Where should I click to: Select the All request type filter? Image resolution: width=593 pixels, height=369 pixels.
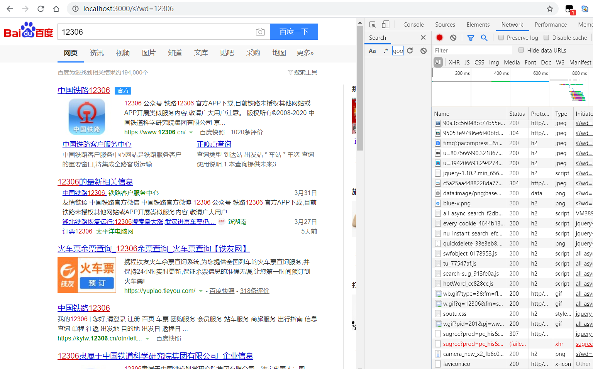coord(438,62)
